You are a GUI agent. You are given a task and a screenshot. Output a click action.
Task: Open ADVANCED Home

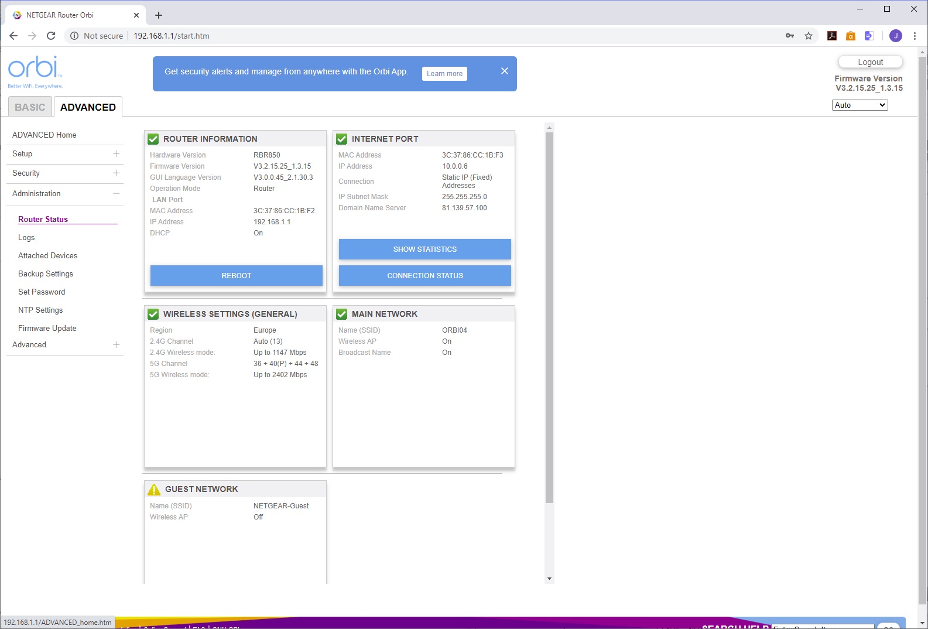coord(44,135)
